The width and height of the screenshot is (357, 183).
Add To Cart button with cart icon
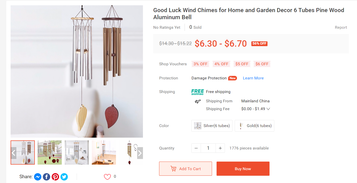[x=186, y=169]
